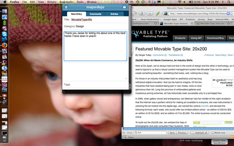Open the back button history dropdown arrow
The height and width of the screenshot is (146, 234).
tap(135, 14)
